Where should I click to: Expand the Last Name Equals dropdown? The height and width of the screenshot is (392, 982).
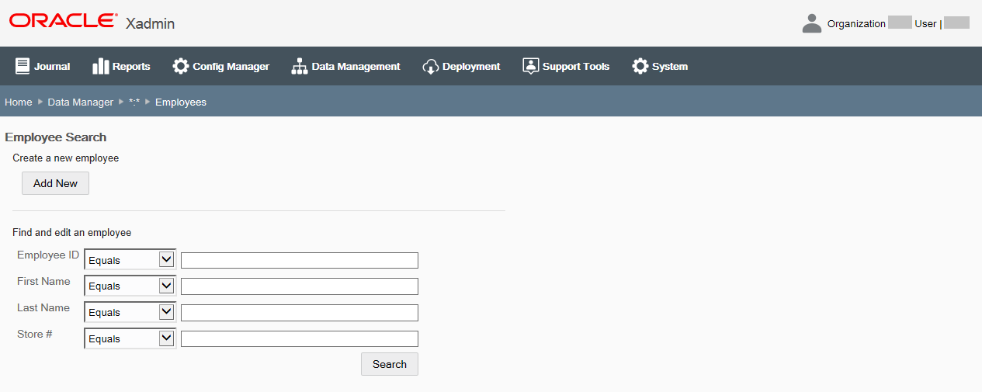point(130,312)
